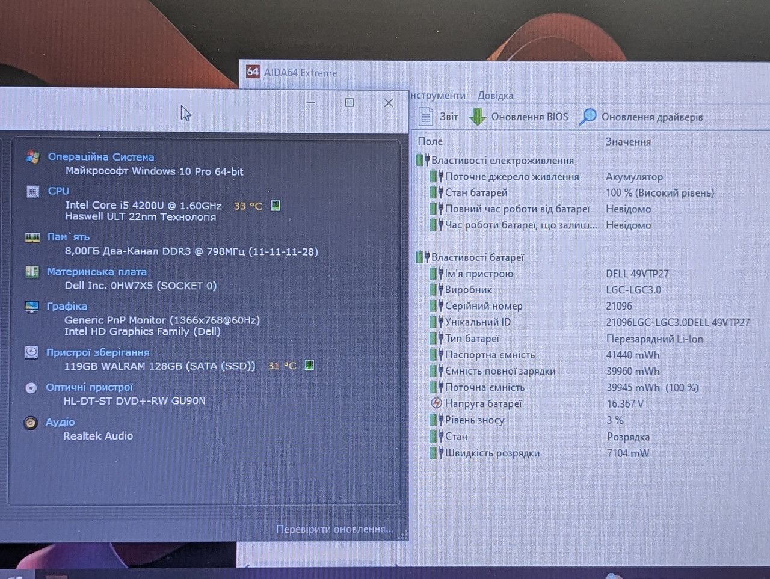
Task: Open the Оптичні пристрої section link
Action: [x=90, y=387]
